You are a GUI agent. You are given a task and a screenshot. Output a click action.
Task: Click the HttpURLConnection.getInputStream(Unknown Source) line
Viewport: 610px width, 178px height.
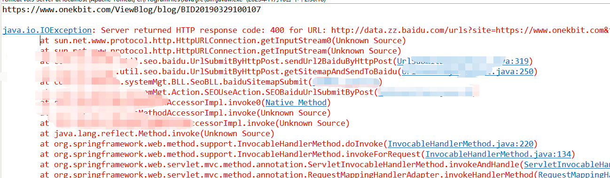220,51
